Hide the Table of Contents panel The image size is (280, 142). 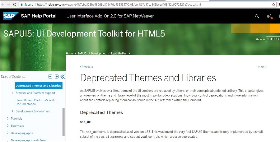(63, 77)
